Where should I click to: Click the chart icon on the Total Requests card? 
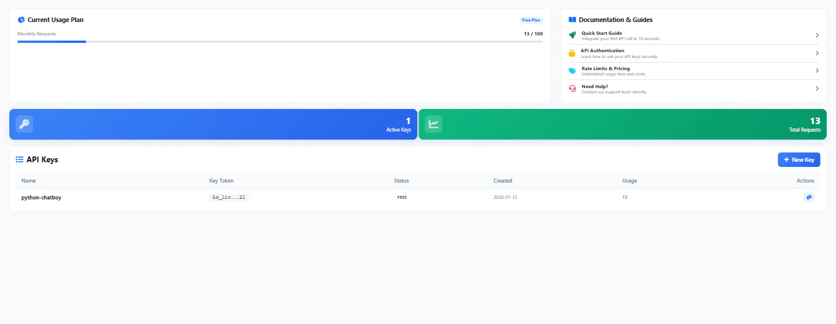click(x=434, y=124)
